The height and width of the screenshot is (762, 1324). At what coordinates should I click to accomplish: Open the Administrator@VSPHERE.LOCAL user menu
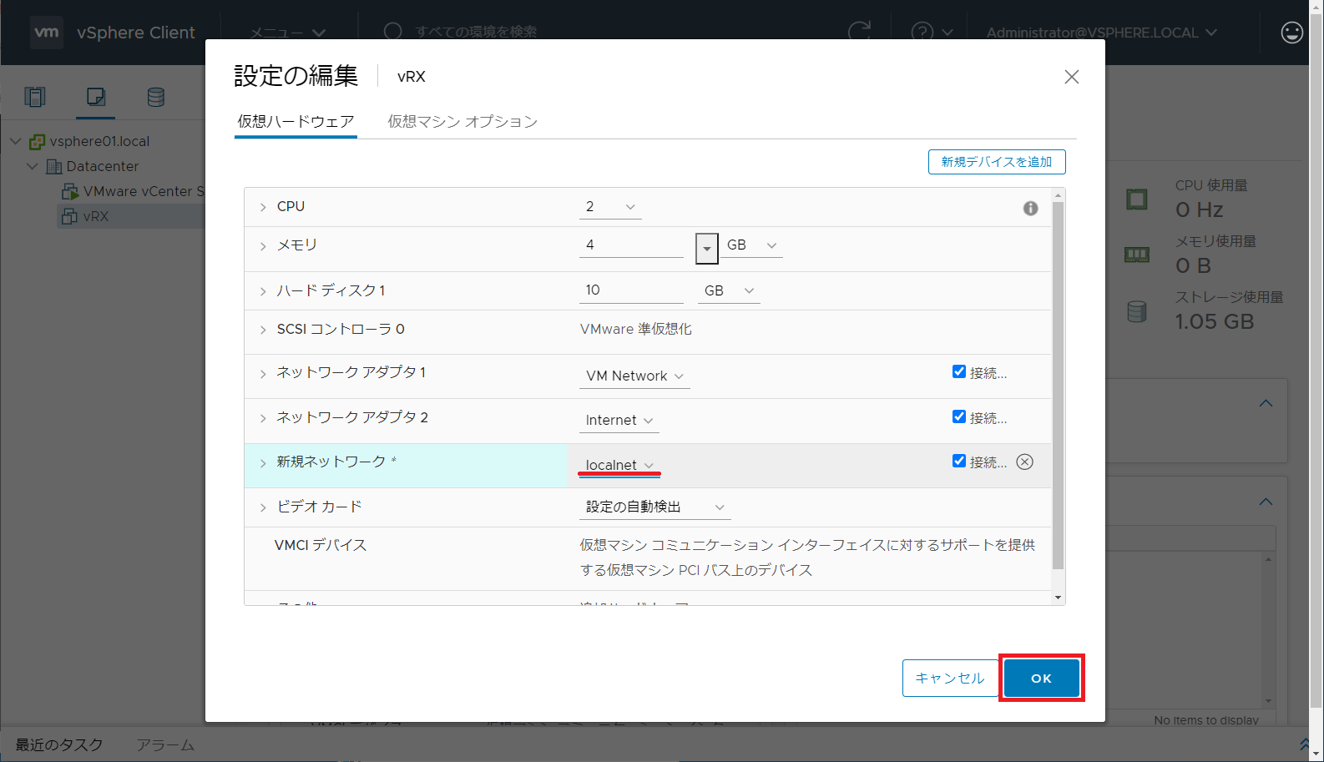tap(1101, 33)
